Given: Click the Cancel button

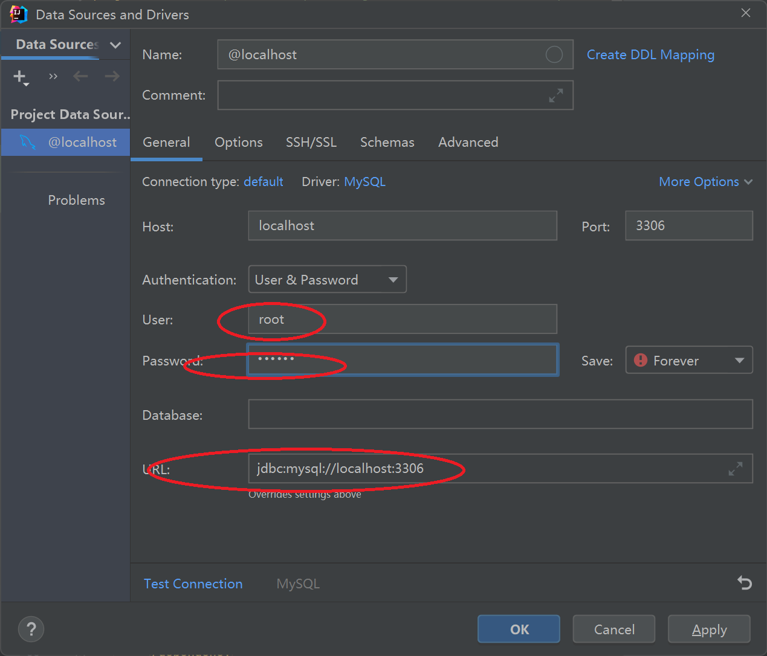Looking at the screenshot, I should point(614,629).
